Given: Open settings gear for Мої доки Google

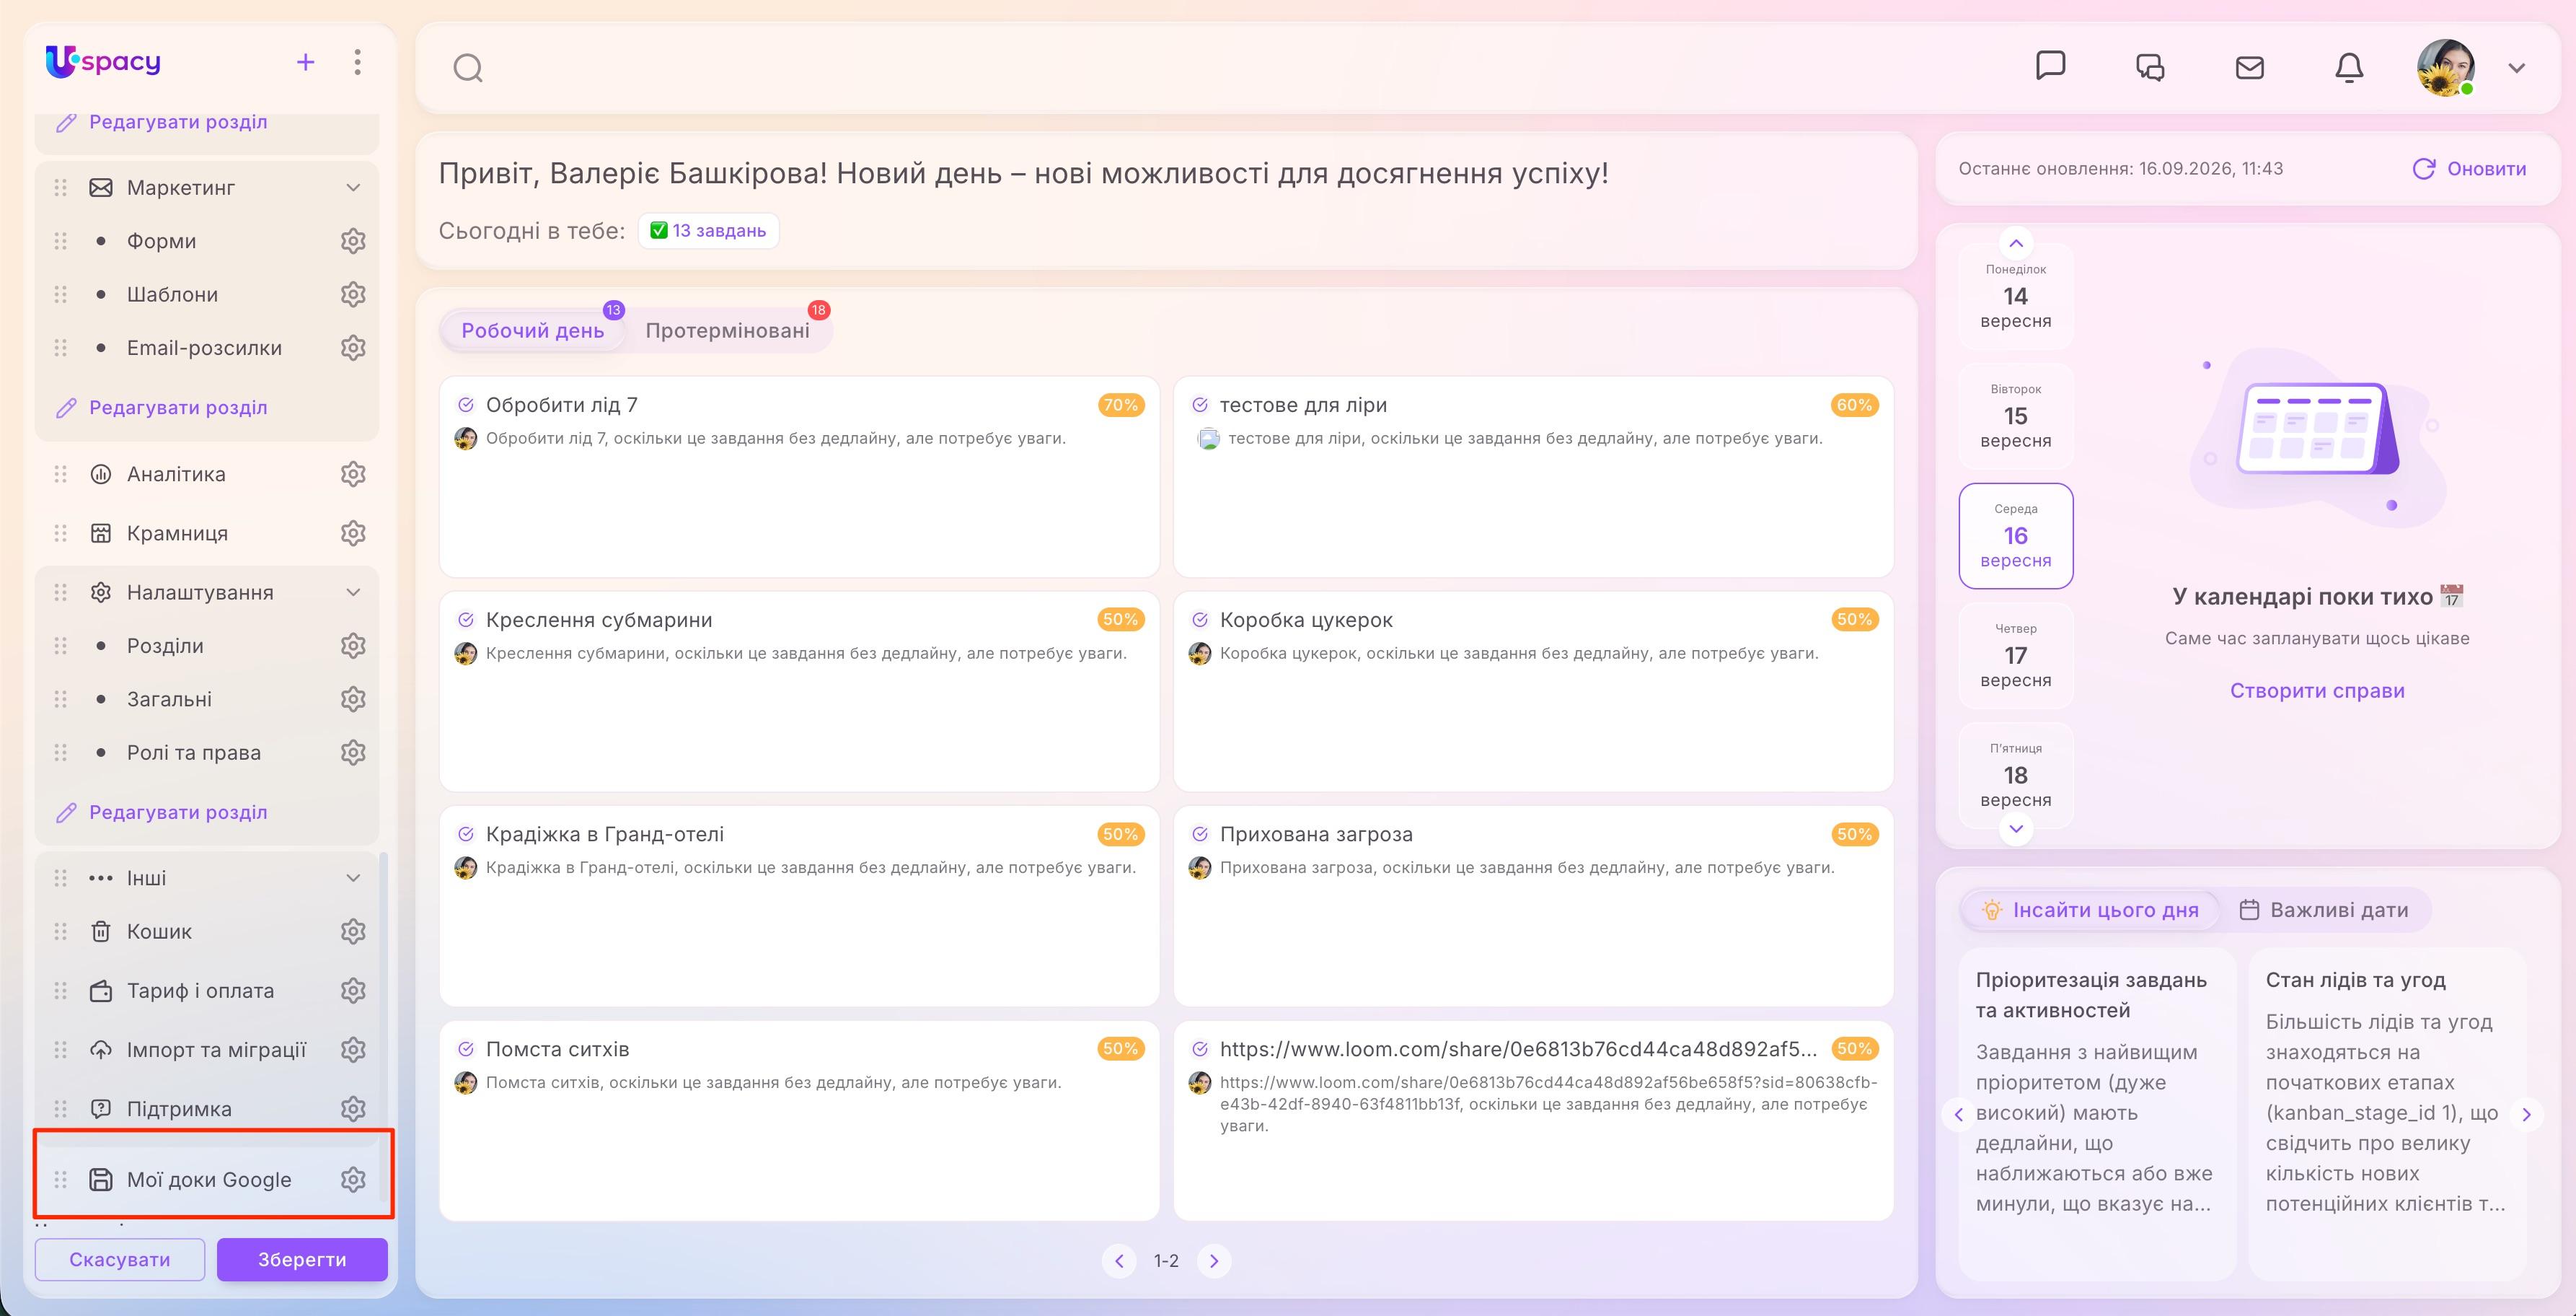Looking at the screenshot, I should pos(353,1180).
